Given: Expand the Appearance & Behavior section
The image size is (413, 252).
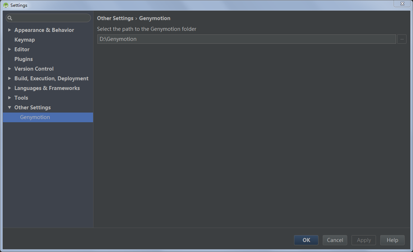Looking at the screenshot, I should tap(9, 30).
